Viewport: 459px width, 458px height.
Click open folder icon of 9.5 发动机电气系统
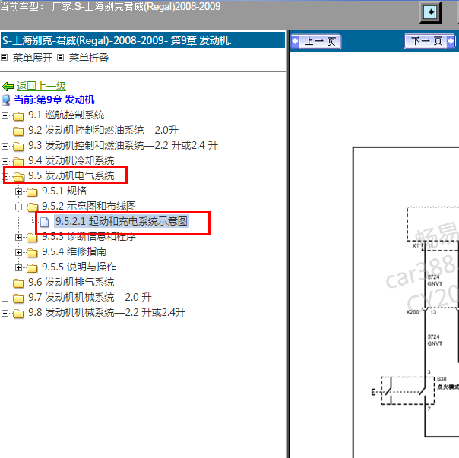[x=19, y=177]
